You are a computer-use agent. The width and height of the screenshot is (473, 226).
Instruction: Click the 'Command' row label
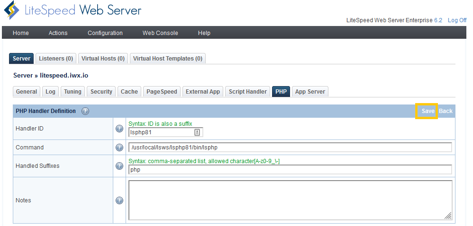[29, 148]
